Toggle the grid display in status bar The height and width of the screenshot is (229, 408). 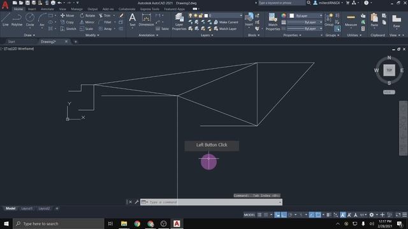coord(259,215)
